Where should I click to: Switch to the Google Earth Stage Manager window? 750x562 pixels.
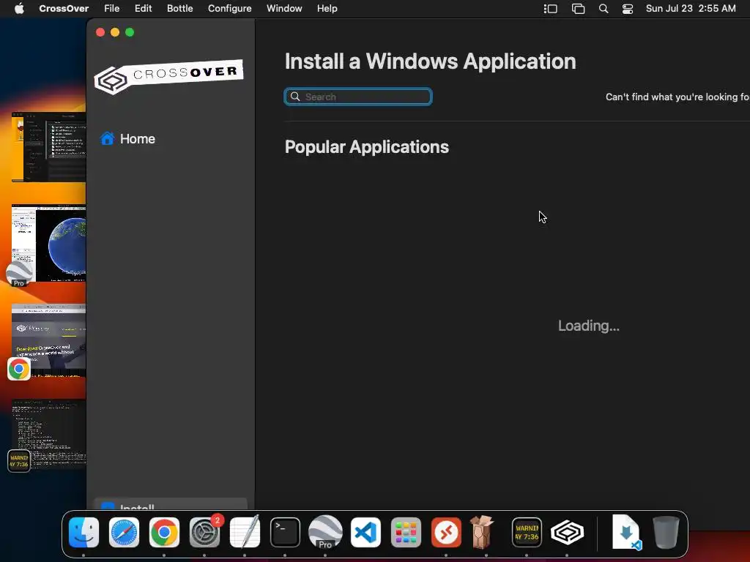49,243
